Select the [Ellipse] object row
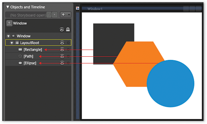The height and width of the screenshot is (124, 207). [x=38, y=63]
